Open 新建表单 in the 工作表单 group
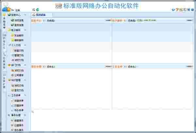This screenshot has width=196, height=133. tap(17, 101)
